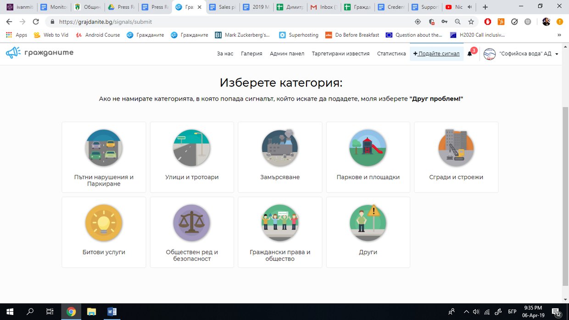Go to the 'Галерия' page
The height and width of the screenshot is (320, 569).
click(251, 54)
